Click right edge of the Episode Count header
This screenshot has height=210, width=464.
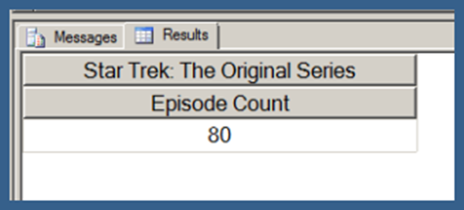pos(414,103)
